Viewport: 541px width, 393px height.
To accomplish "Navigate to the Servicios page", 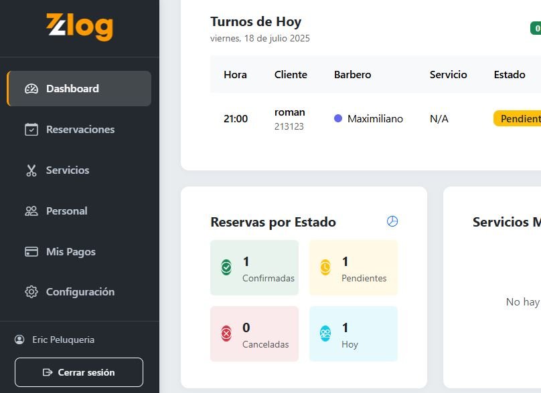I will [x=68, y=170].
